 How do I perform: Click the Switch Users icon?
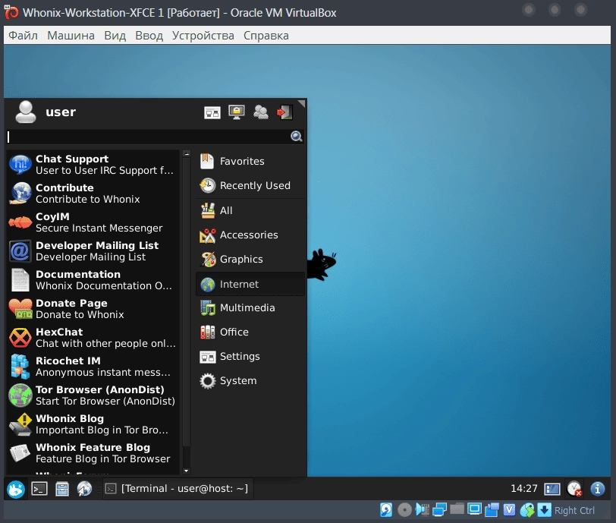click(x=261, y=112)
